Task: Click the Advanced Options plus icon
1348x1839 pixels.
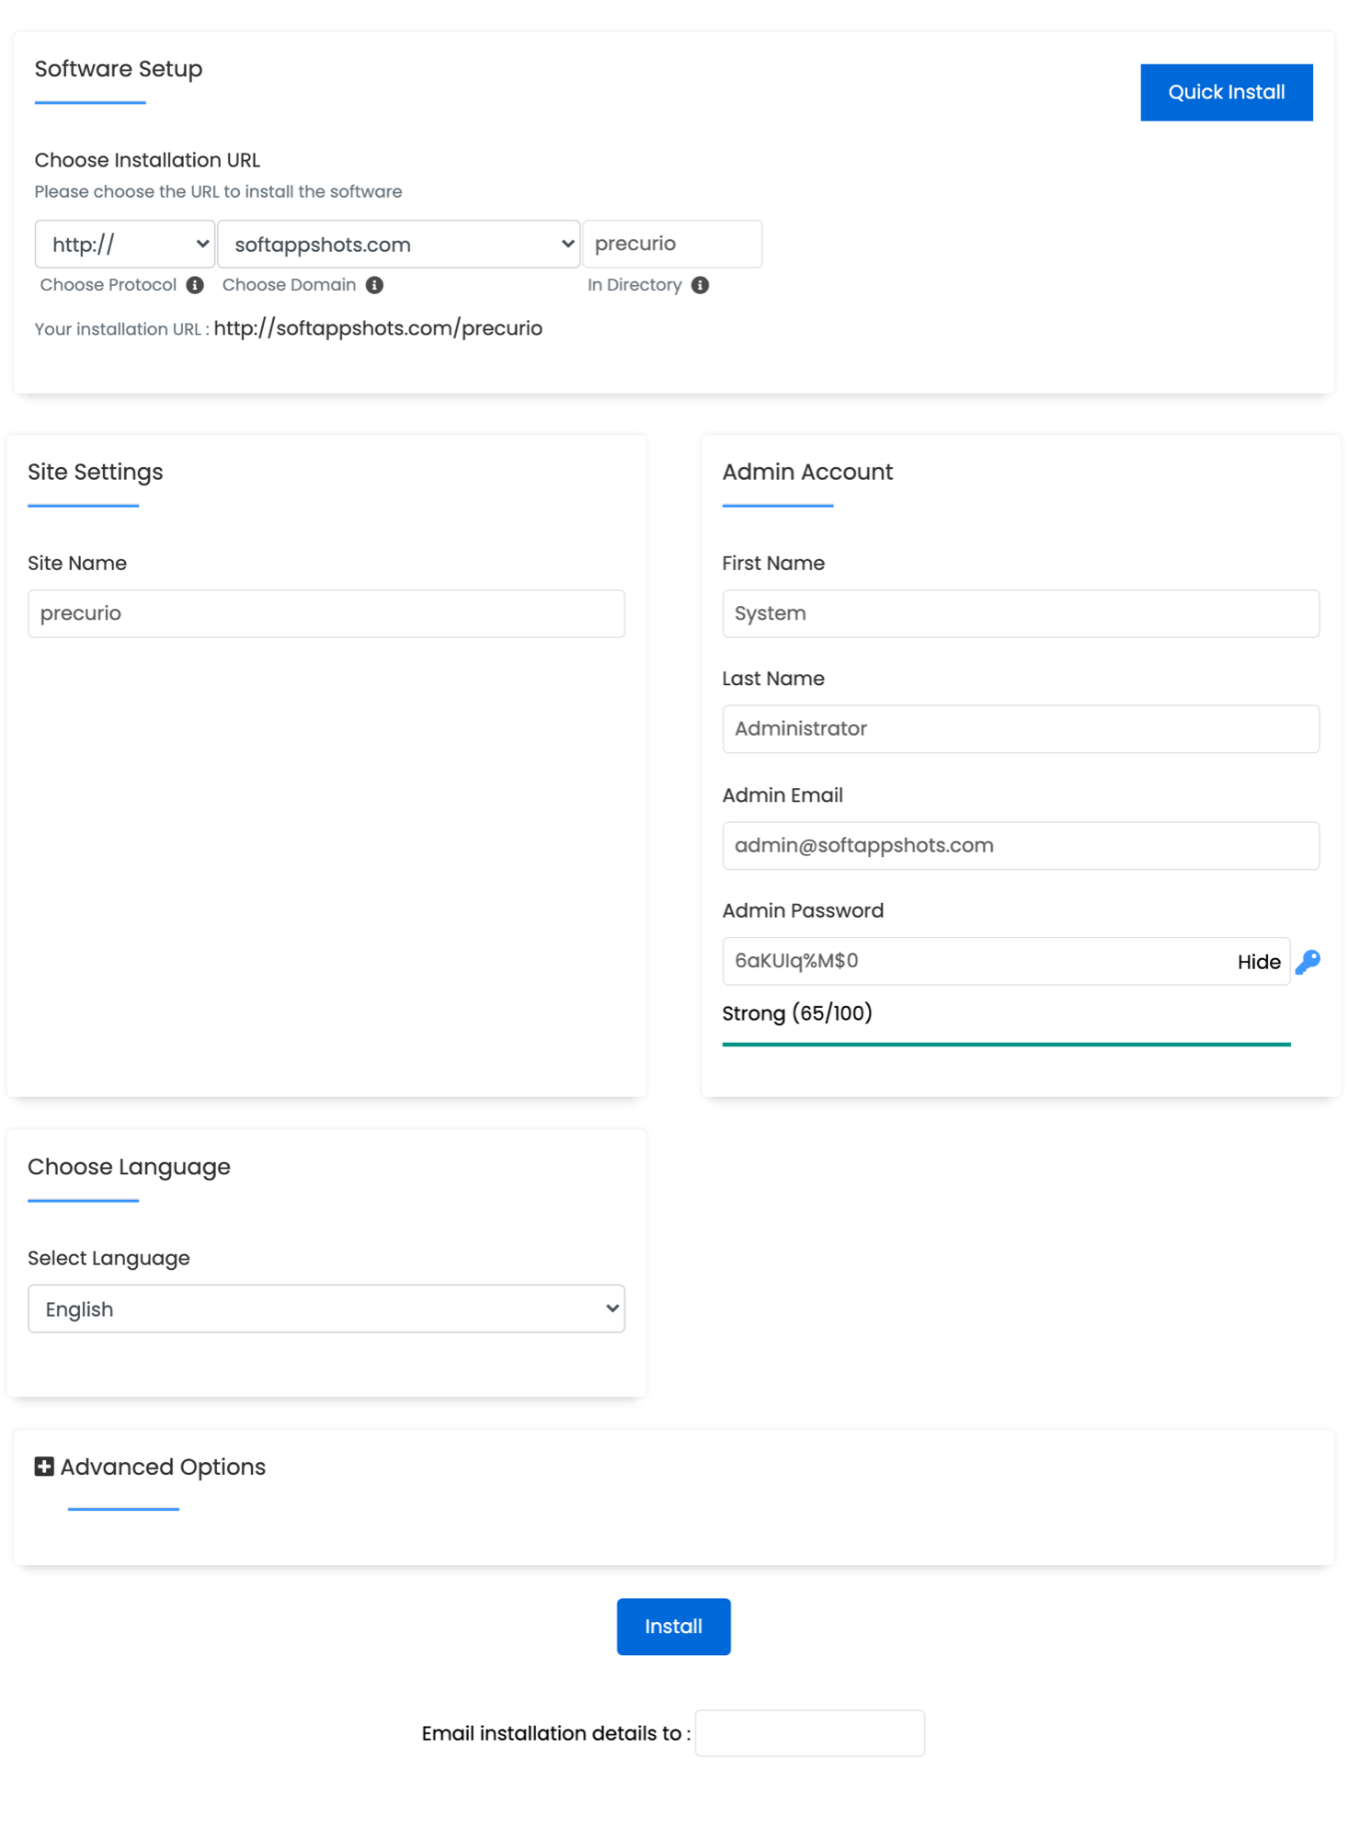Action: pos(44,1466)
